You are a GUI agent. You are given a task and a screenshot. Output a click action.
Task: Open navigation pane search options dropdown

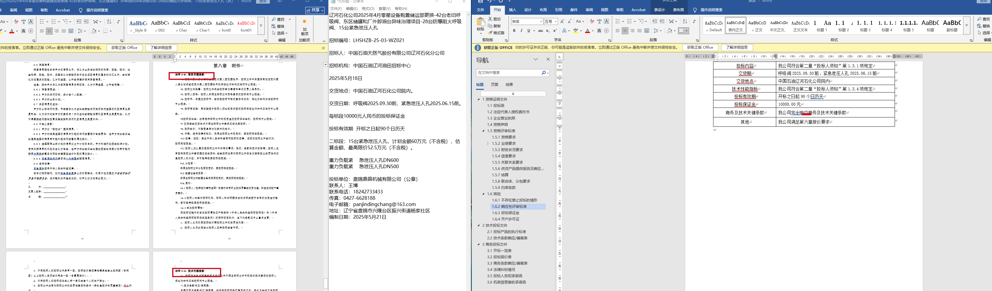[547, 73]
